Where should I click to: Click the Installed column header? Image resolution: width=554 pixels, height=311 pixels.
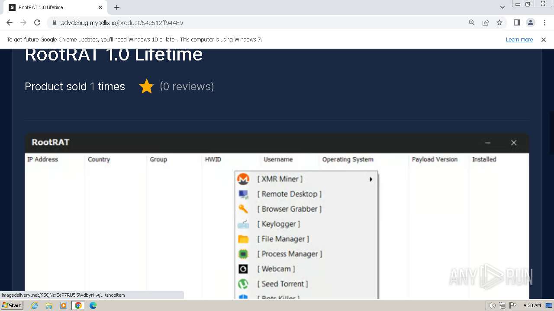click(x=484, y=159)
